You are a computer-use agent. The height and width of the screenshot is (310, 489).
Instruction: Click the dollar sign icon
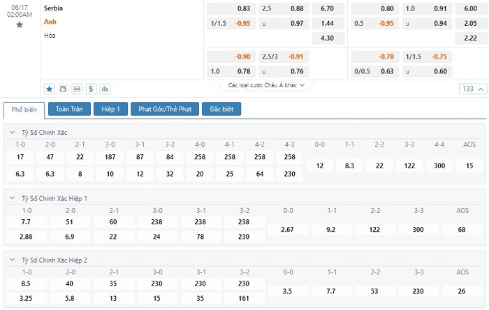tap(91, 89)
